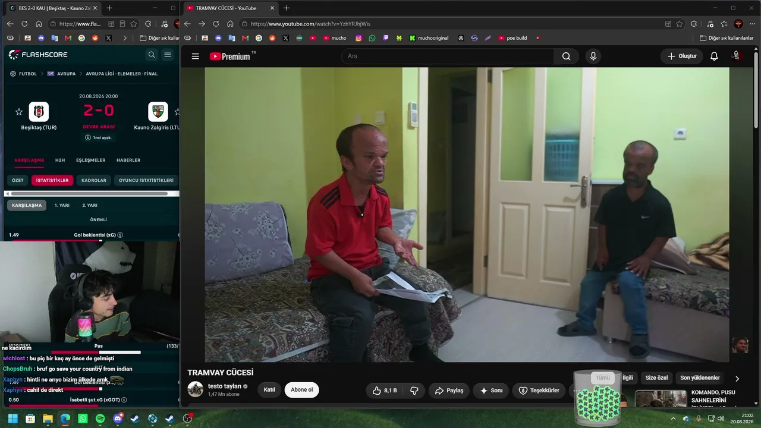This screenshot has width=761, height=428.
Task: Click the Teşekkürler button
Action: tap(539, 391)
